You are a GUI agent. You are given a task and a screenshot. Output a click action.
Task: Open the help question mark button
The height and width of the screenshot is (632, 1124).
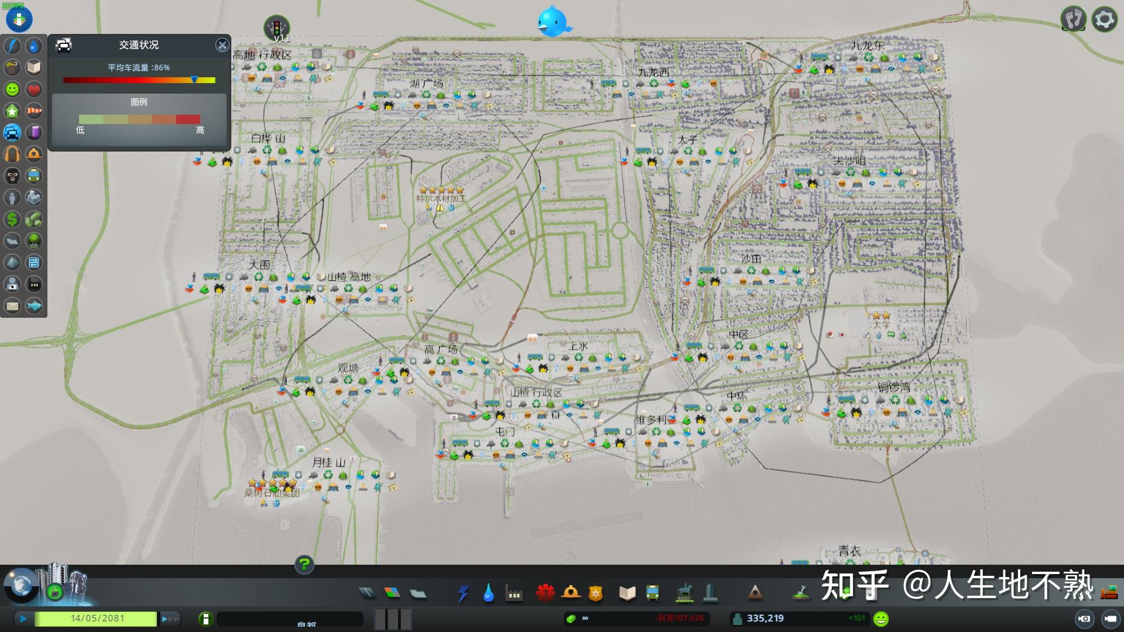[304, 565]
